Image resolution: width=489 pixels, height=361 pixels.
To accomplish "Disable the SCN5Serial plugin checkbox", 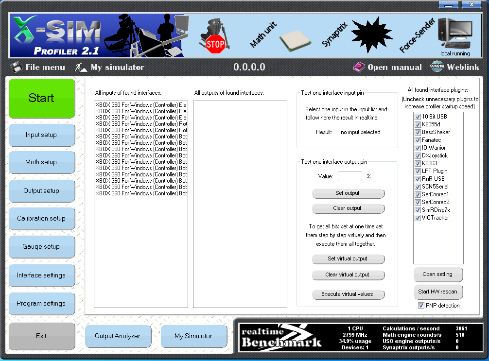I will [x=418, y=187].
